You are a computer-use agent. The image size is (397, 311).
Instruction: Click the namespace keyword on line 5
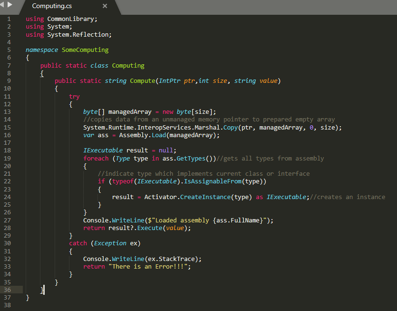pyautogui.click(x=42, y=50)
